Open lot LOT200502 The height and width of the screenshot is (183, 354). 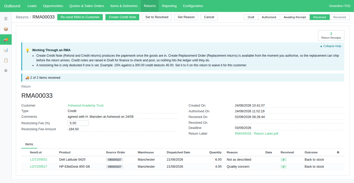coord(39,160)
